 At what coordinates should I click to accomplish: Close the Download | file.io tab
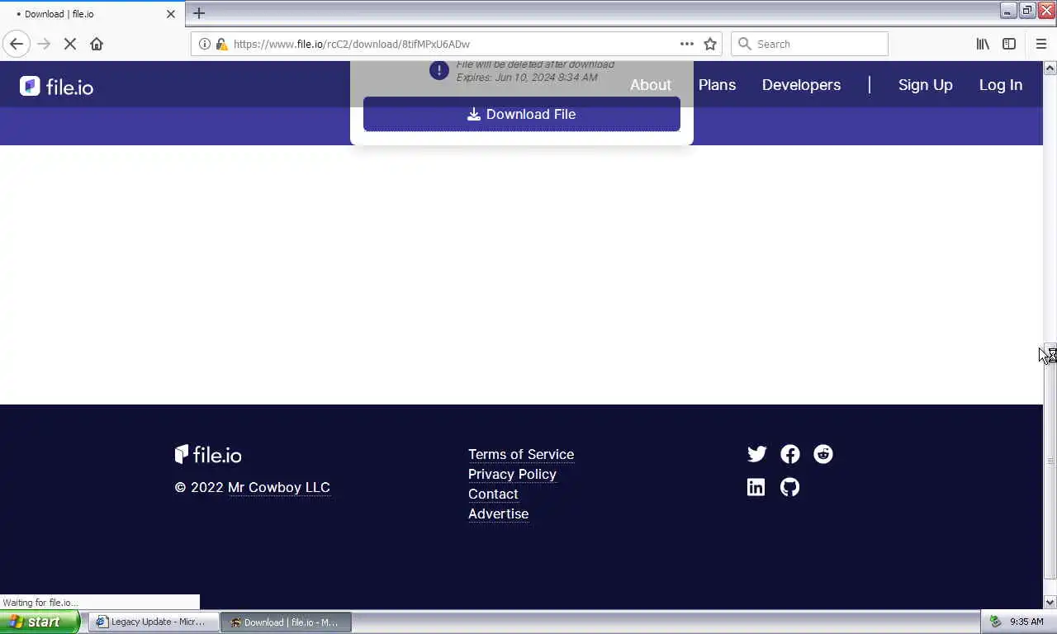(x=171, y=14)
